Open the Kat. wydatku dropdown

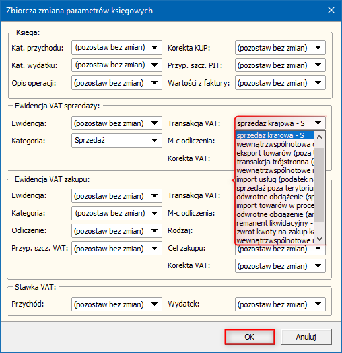click(x=116, y=65)
